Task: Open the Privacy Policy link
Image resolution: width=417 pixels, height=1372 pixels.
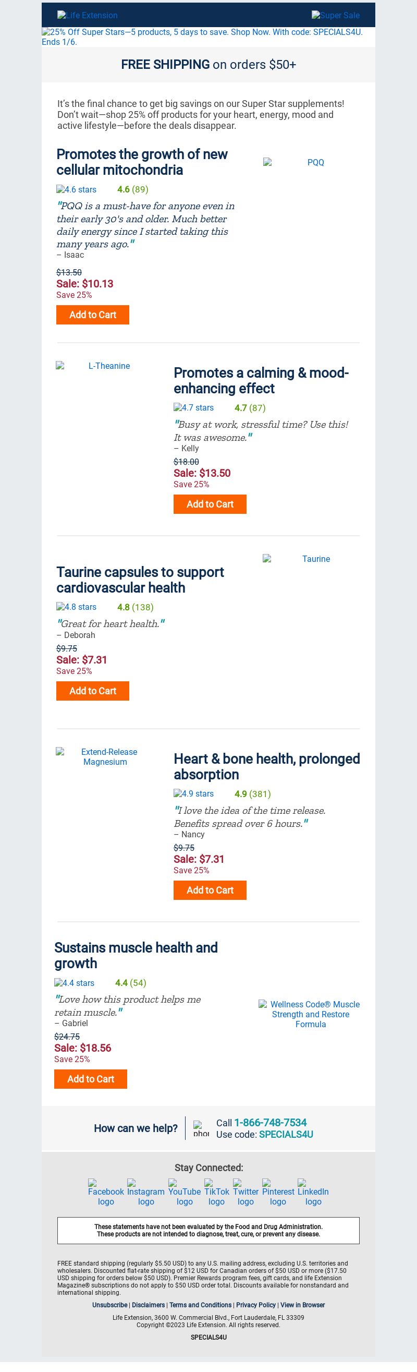Action: (x=256, y=1305)
